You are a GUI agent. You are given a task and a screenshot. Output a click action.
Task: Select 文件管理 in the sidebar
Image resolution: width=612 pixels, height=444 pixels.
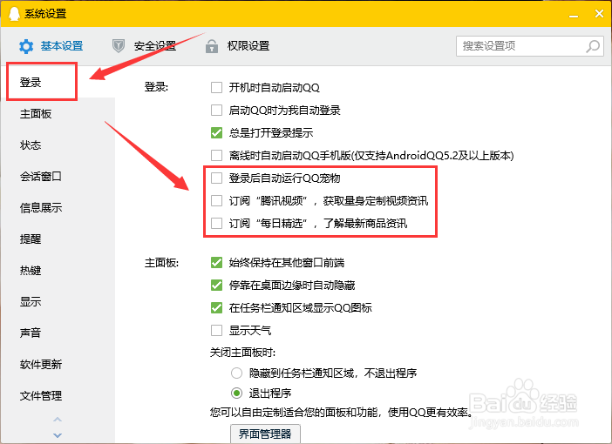41,395
